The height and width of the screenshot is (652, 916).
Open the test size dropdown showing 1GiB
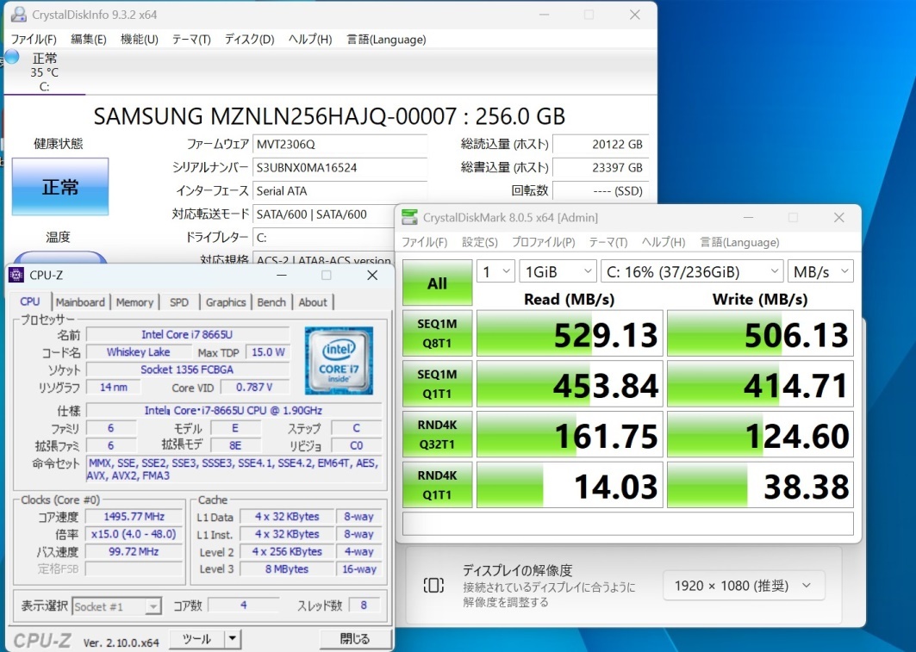point(558,271)
